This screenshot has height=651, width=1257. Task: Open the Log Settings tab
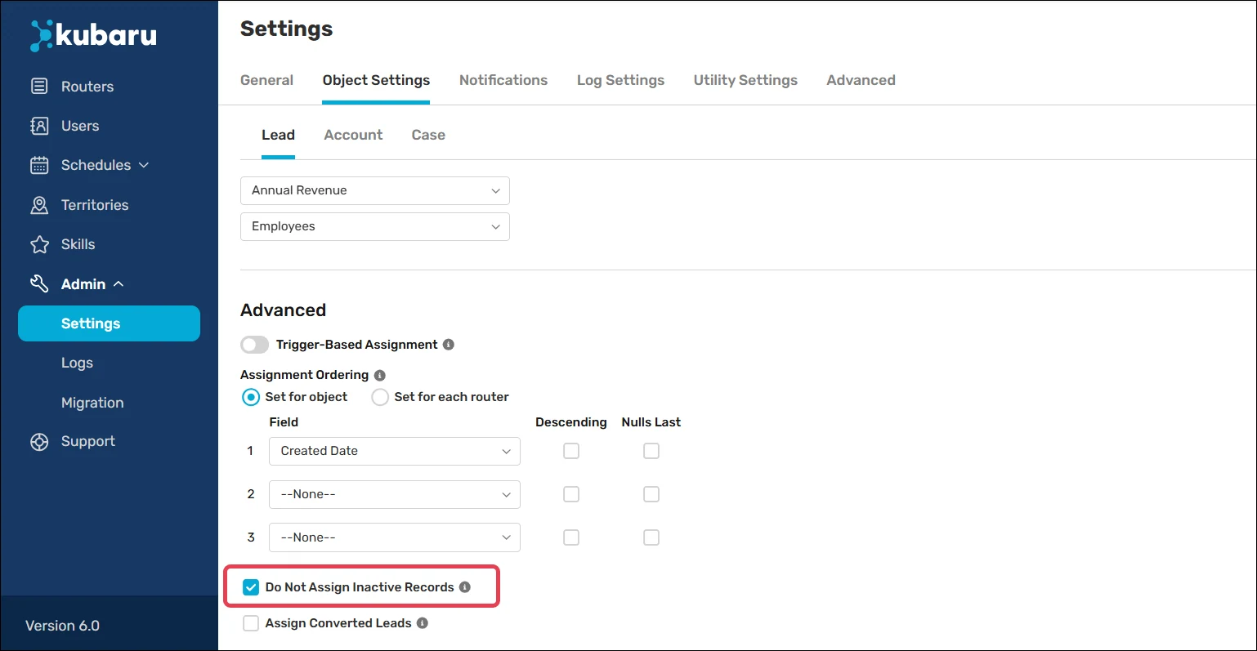[x=620, y=80]
